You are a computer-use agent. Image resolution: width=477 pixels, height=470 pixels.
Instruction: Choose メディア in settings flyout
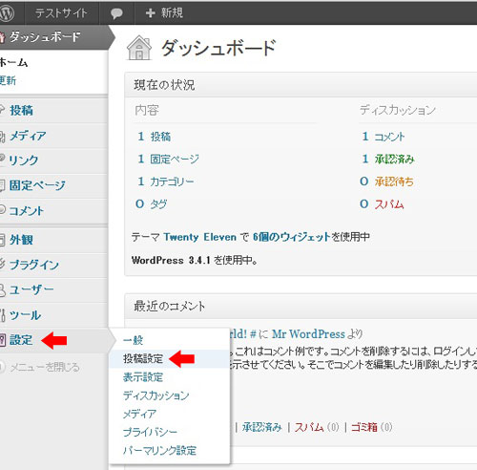139,414
